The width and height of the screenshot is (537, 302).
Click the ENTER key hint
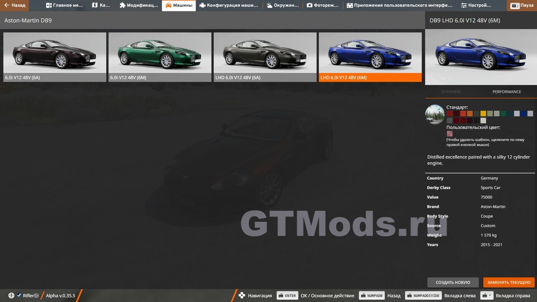click(x=287, y=296)
